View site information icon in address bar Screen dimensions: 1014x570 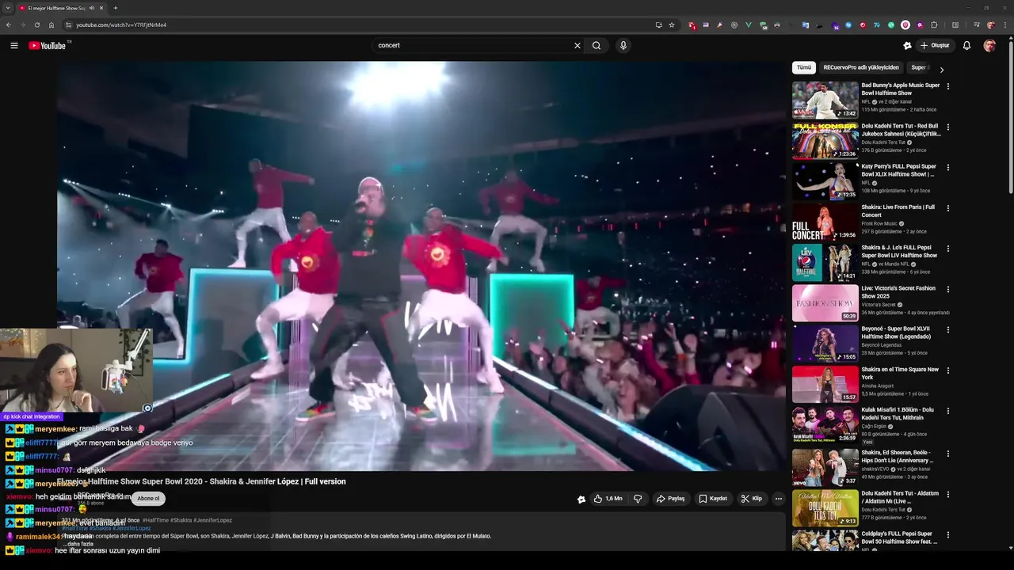(68, 25)
